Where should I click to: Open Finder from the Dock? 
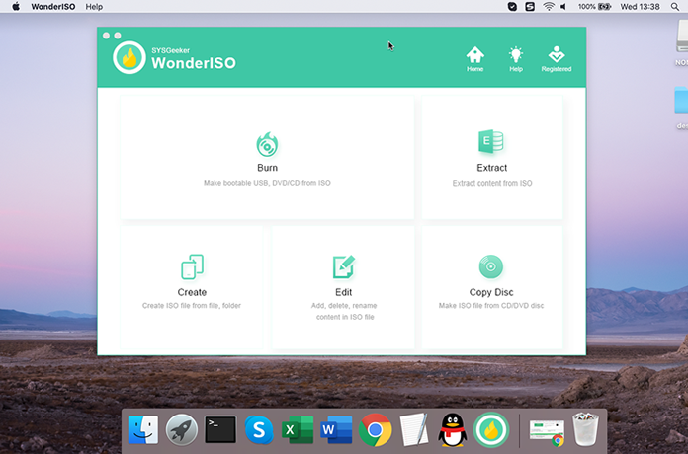pos(143,430)
